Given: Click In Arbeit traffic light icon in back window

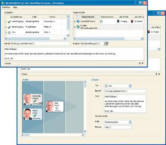Looking at the screenshot, I should point(149,32).
